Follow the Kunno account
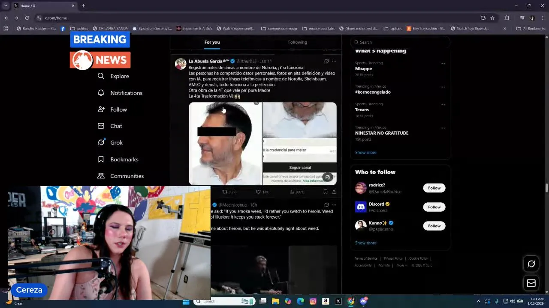Screen dimensions: 549x308 pyautogui.click(x=434, y=226)
